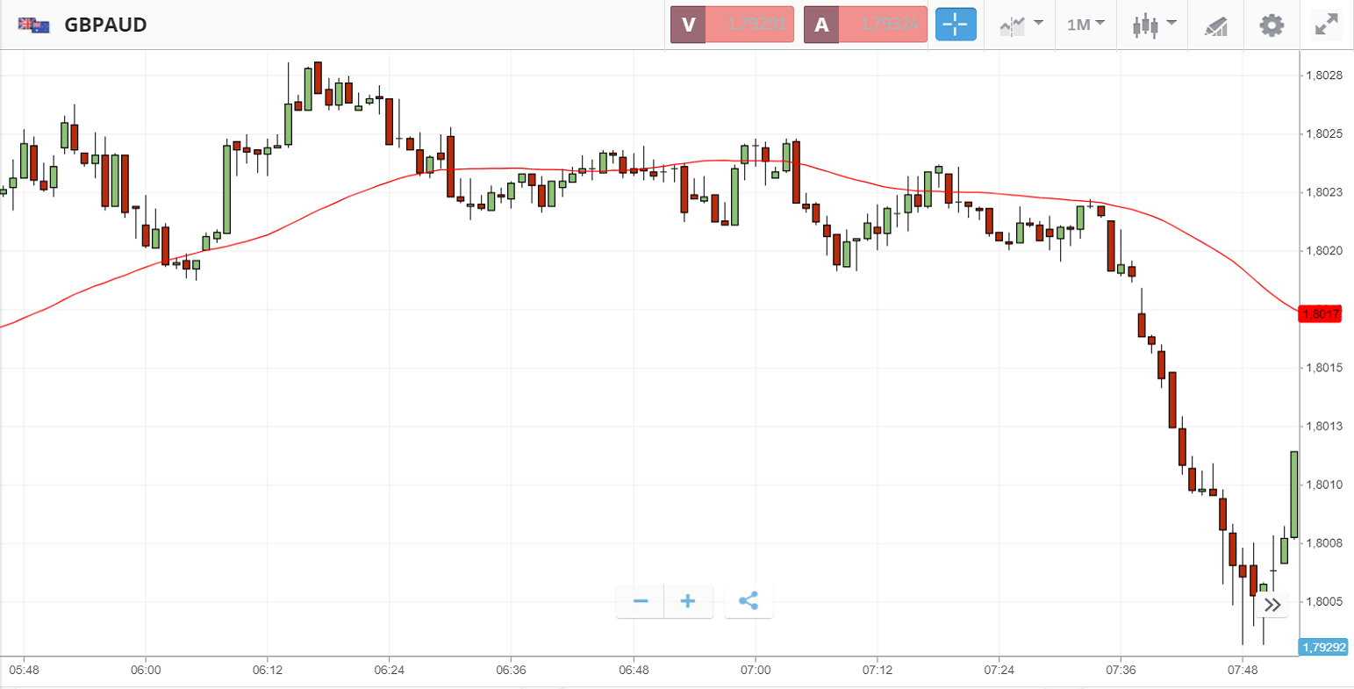Click the blue current price label 1,79292

(1322, 648)
